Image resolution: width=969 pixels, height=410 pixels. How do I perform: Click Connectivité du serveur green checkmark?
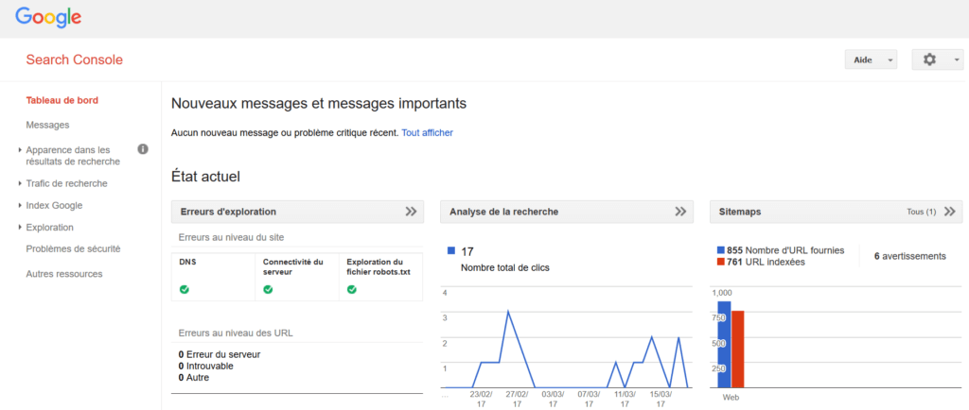[268, 289]
